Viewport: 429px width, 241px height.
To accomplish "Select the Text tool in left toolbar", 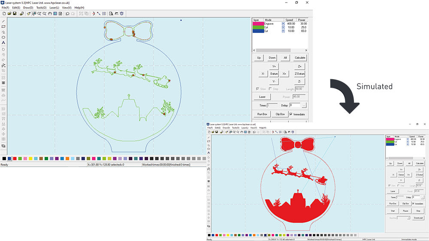I will click(x=3, y=43).
